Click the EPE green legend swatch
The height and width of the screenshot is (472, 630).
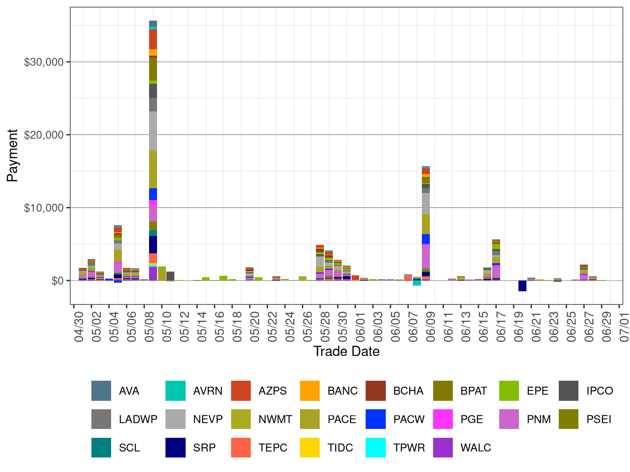click(x=509, y=391)
